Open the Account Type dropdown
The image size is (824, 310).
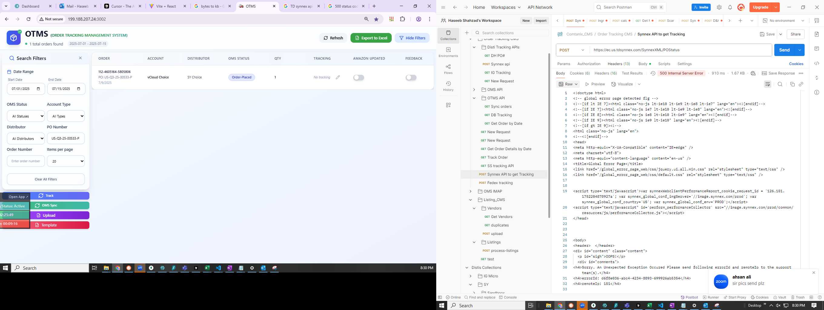pos(66,116)
